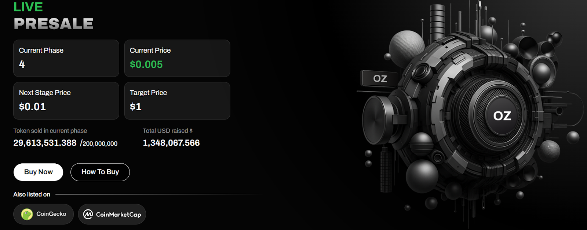Click the central OZ emblem on the sphere

pyautogui.click(x=502, y=116)
